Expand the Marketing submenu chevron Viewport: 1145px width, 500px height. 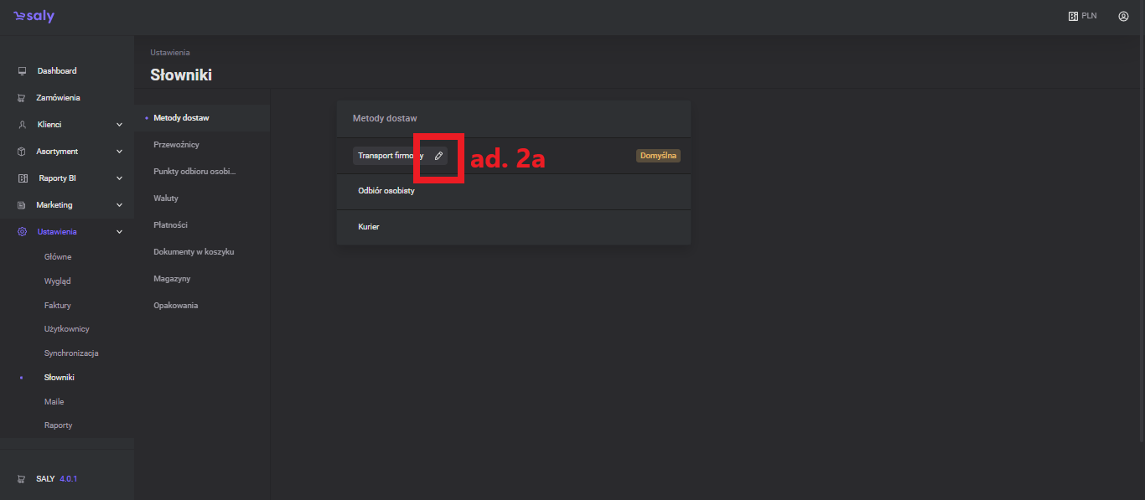tap(119, 205)
